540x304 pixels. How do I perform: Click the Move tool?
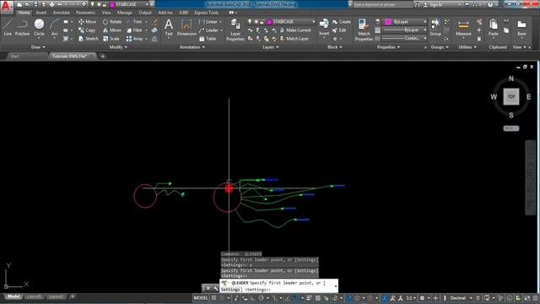tap(87, 22)
